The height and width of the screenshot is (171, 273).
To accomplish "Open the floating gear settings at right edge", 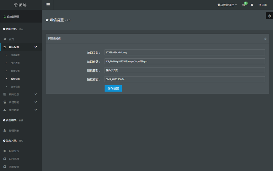I will [269, 16].
